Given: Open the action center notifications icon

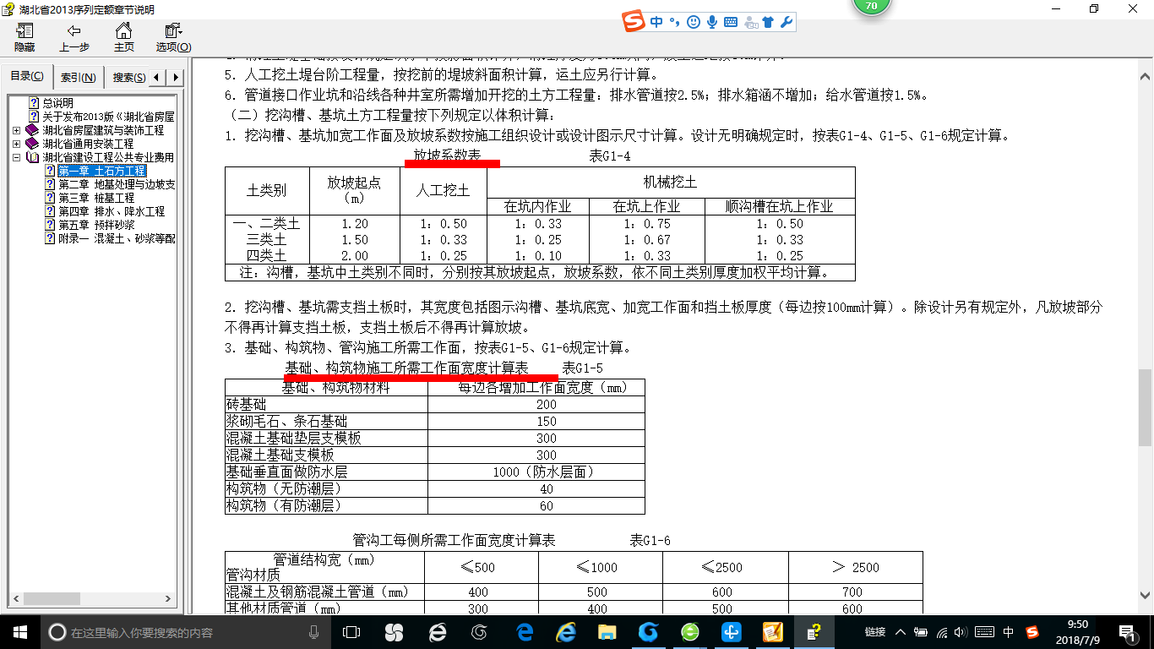Looking at the screenshot, I should 1129,631.
